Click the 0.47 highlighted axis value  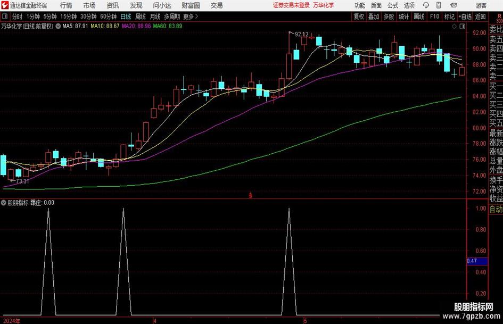coord(477,261)
